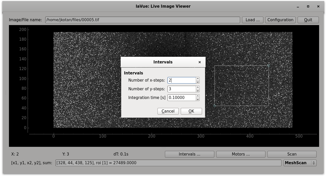Raise the integration time with up arrow
The width and height of the screenshot is (326, 177).
click(198, 96)
